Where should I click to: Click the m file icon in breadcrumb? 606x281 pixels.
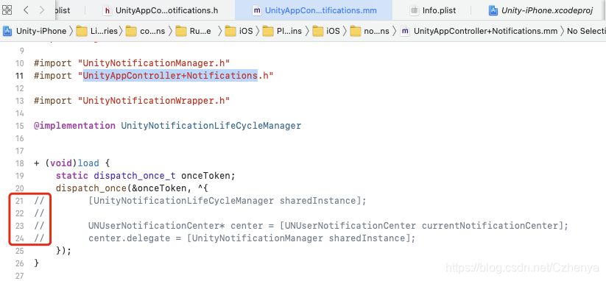pyautogui.click(x=405, y=31)
